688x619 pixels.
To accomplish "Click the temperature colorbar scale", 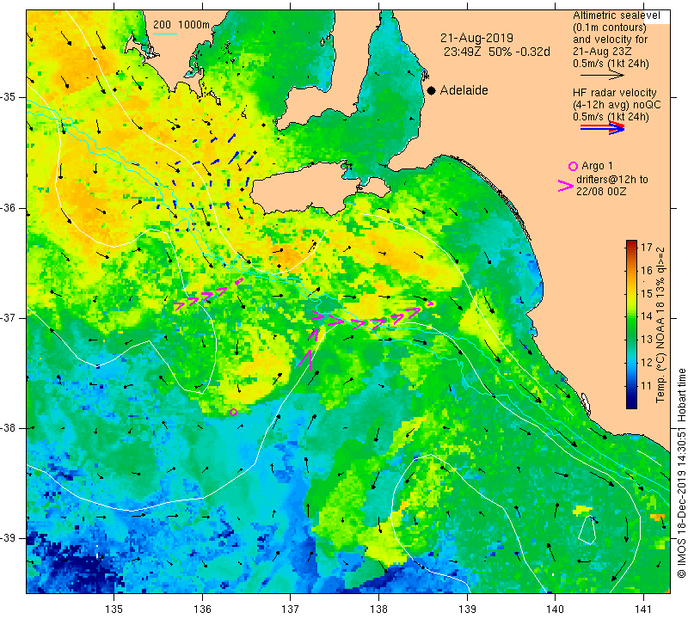I will point(631,324).
